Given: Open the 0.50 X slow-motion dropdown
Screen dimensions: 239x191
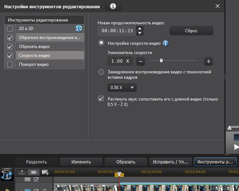Looking at the screenshot, I should click(122, 88).
